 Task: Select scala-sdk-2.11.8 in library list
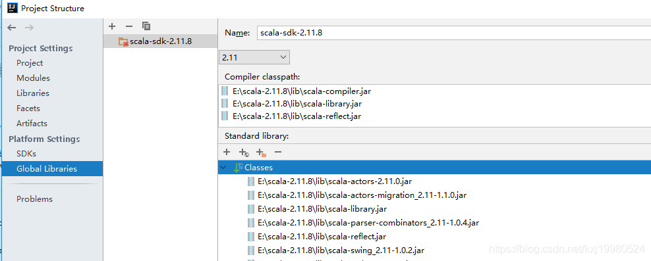pyautogui.click(x=160, y=41)
